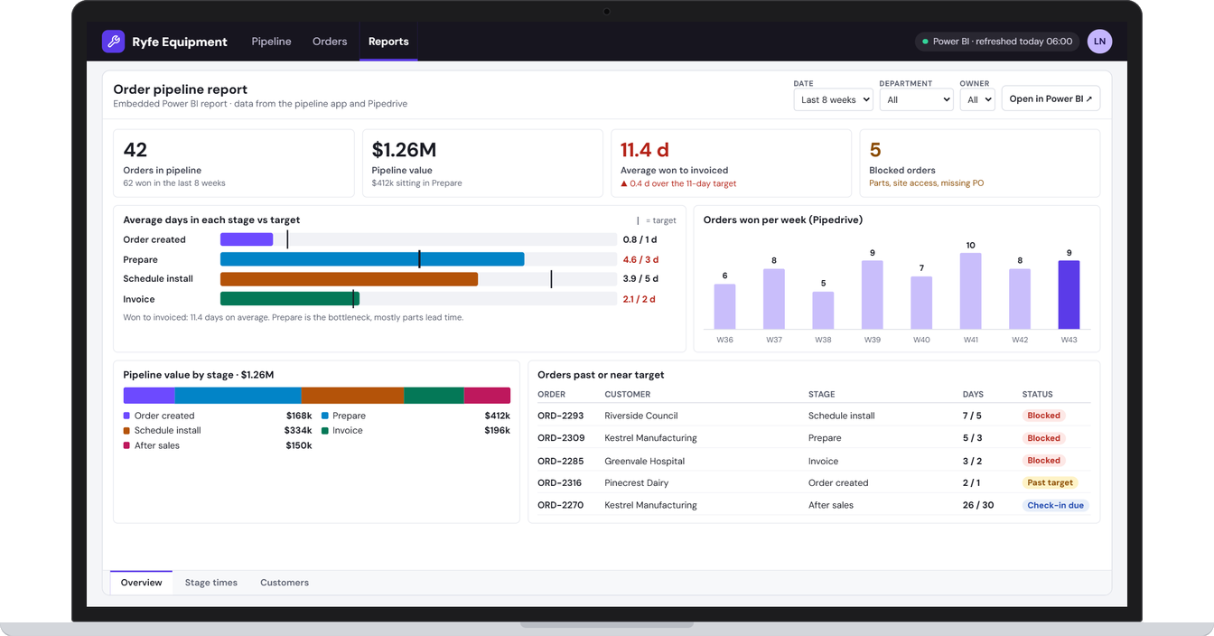Image resolution: width=1214 pixels, height=636 pixels.
Task: Open the Orders nav tab
Action: (330, 42)
